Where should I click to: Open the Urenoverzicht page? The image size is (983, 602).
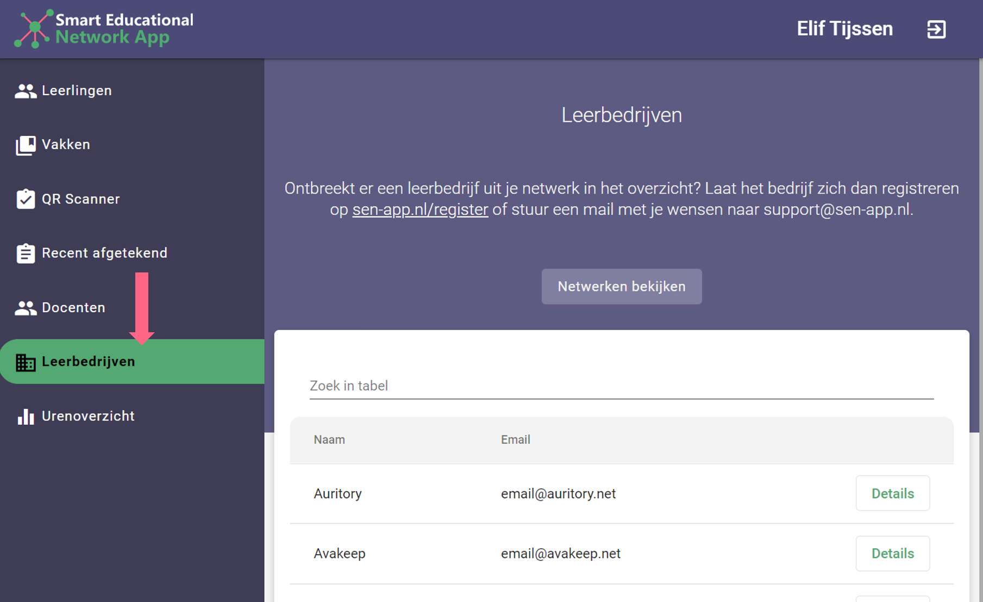132,416
